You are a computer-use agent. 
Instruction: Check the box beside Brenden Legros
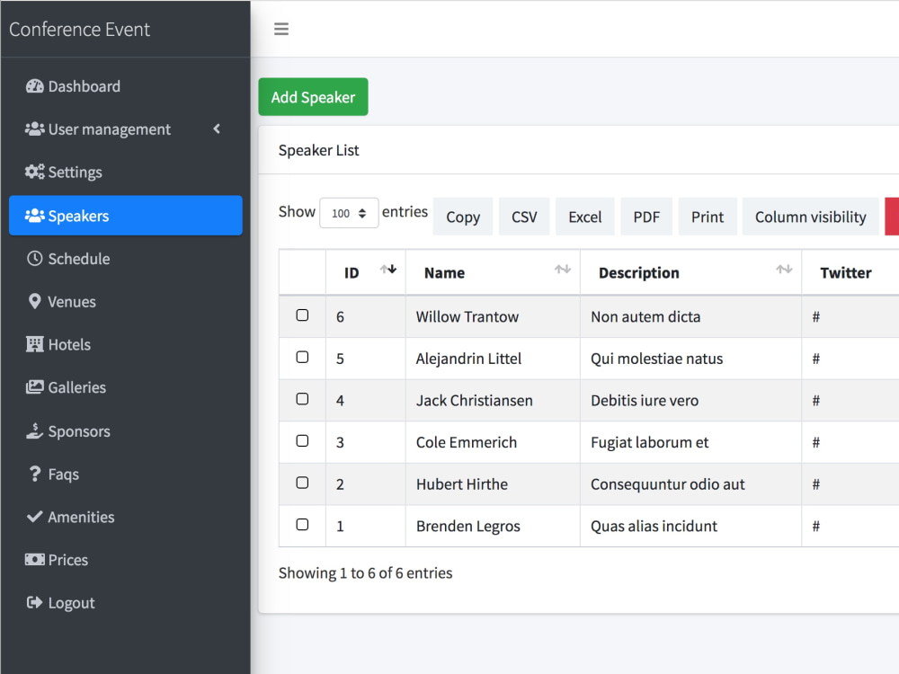[x=302, y=526]
